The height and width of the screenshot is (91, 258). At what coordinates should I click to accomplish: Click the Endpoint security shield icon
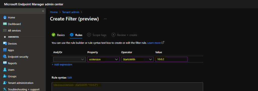point(5,57)
